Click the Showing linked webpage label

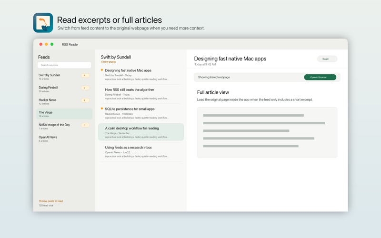214,77
